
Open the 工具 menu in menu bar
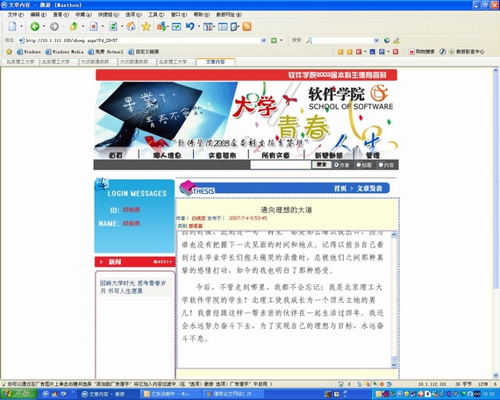pyautogui.click(x=156, y=15)
